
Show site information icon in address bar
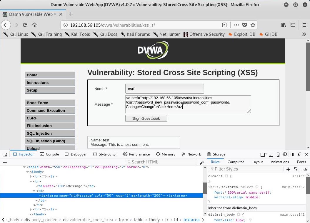[x=65, y=25]
